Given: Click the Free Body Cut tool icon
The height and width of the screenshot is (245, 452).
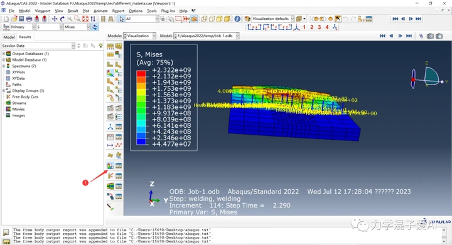Looking at the screenshot, I should click(110, 175).
